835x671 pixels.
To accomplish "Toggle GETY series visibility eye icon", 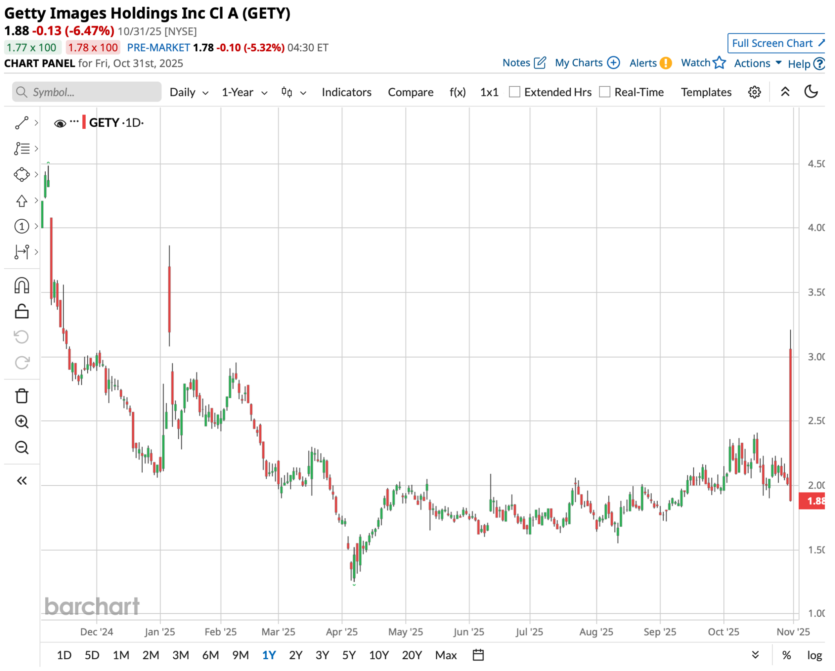I will point(60,123).
